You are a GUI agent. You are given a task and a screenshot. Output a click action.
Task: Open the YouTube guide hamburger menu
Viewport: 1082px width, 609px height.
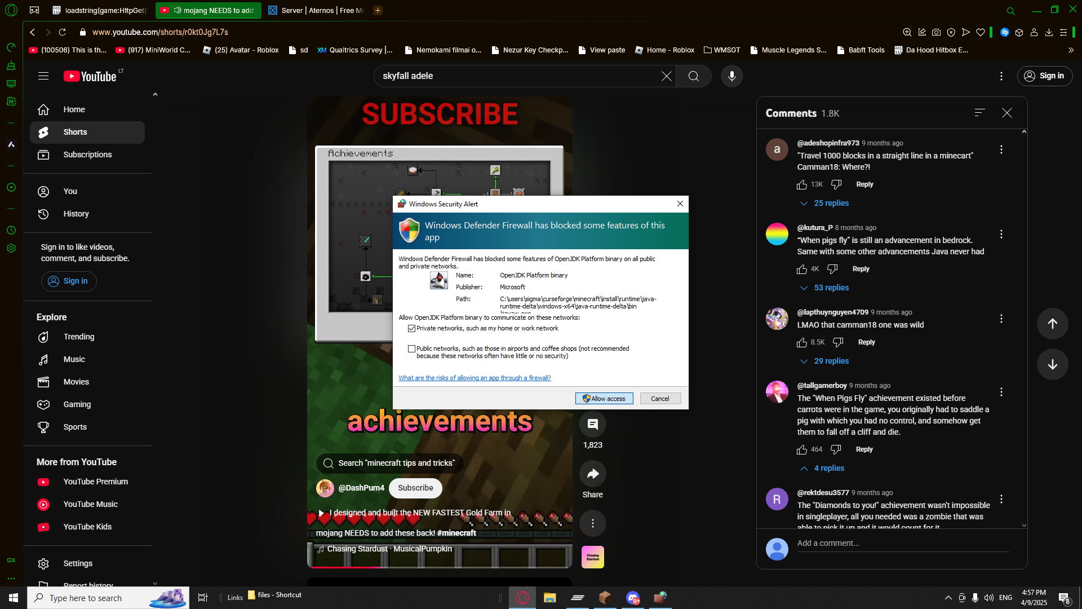tap(43, 76)
